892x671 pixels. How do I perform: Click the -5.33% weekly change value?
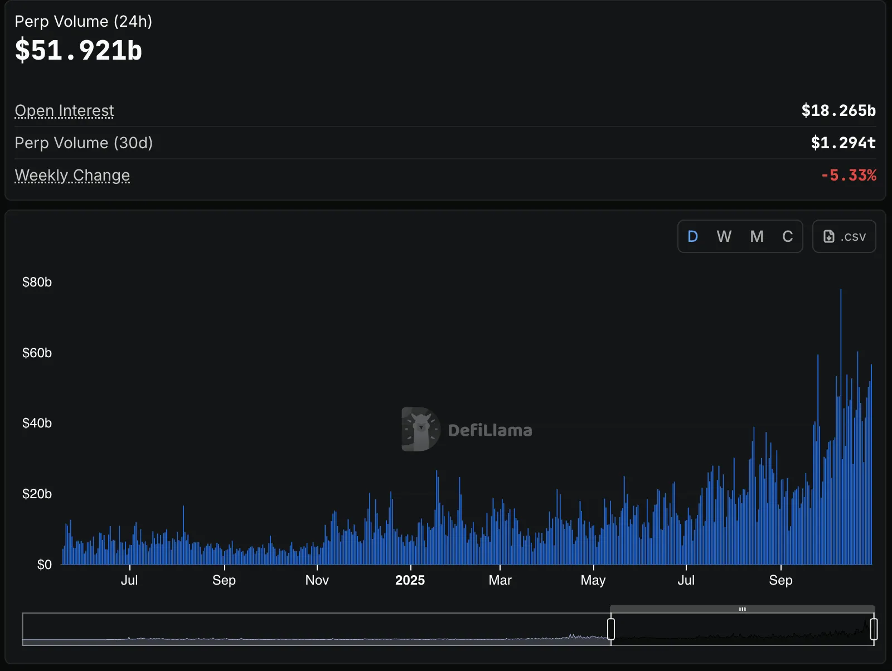pyautogui.click(x=850, y=175)
